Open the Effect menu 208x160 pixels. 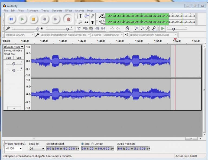pos(69,11)
